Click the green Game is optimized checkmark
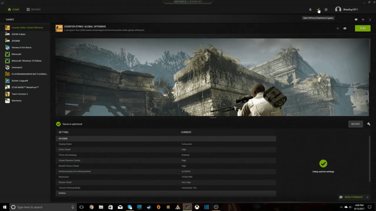376x211 pixels. point(58,124)
